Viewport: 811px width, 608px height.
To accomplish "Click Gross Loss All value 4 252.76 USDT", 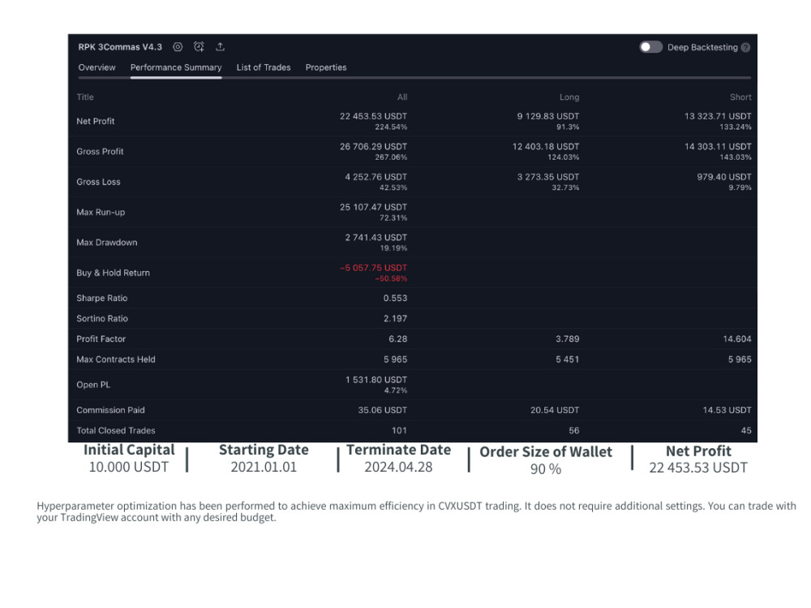I will 376,177.
